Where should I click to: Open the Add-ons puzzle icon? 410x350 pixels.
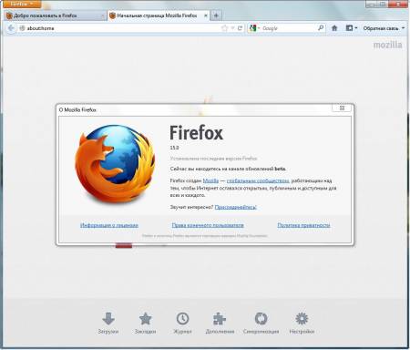[x=220, y=319]
